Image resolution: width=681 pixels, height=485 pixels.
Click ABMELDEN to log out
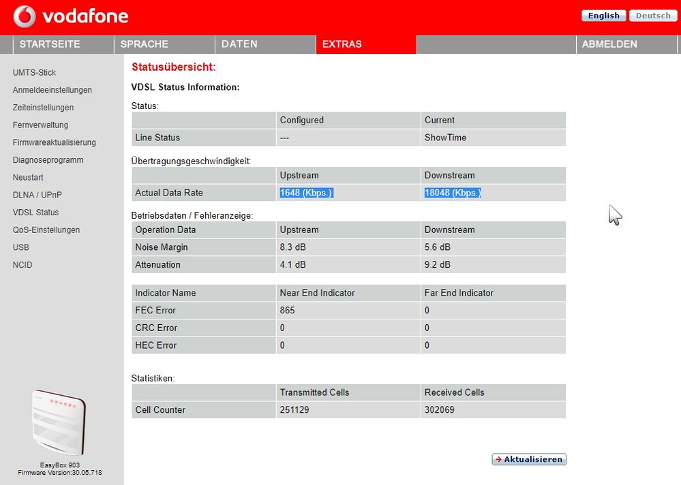coord(609,44)
